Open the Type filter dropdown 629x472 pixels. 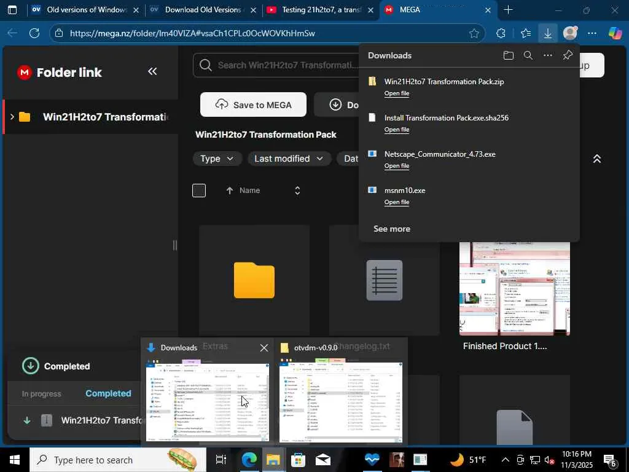point(217,159)
